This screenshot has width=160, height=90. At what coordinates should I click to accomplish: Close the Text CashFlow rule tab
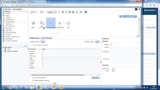click(139, 9)
